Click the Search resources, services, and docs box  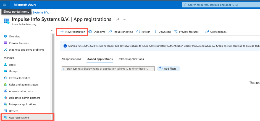pos(221,5)
